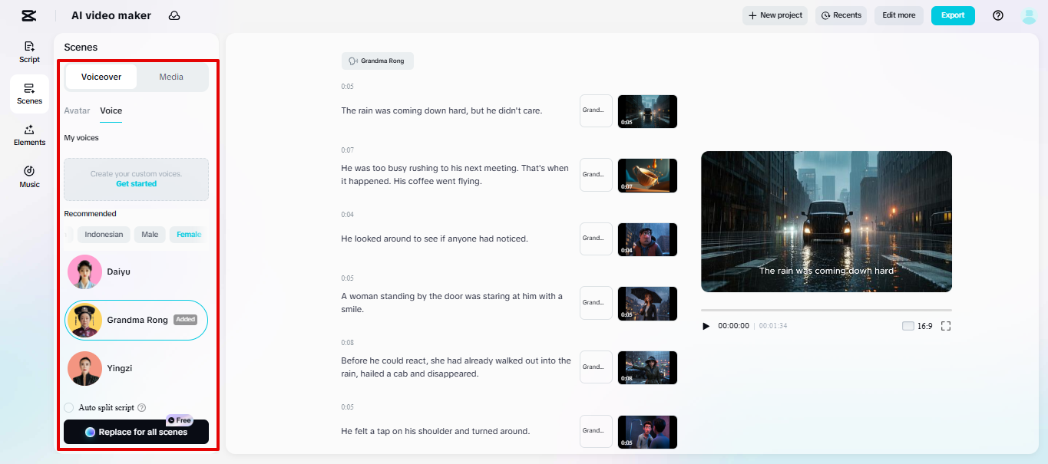Screen dimensions: 1048x464
Task: Click the Grandma Rong voice tag above the script
Action: click(378, 61)
